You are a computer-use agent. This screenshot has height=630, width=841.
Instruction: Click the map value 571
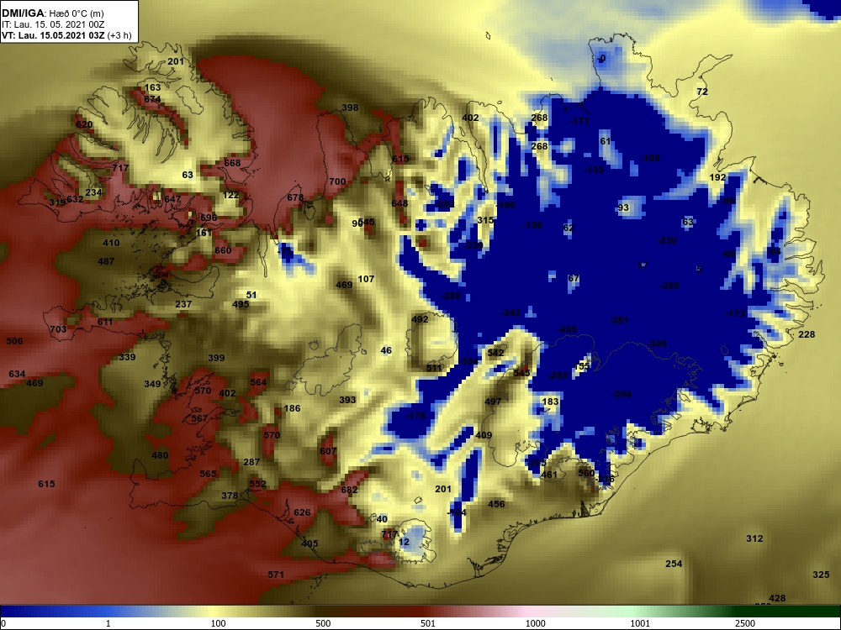(276, 575)
